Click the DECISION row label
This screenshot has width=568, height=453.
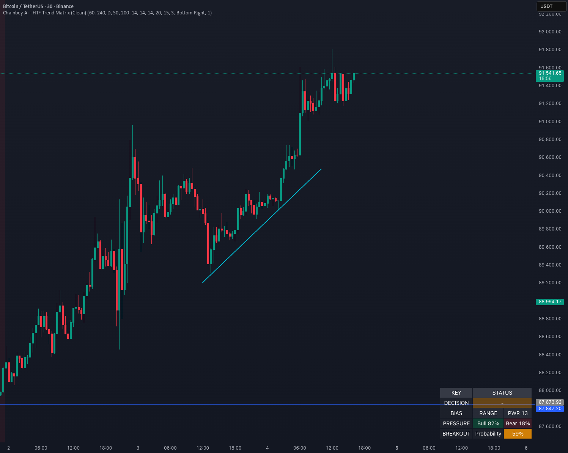(x=456, y=403)
